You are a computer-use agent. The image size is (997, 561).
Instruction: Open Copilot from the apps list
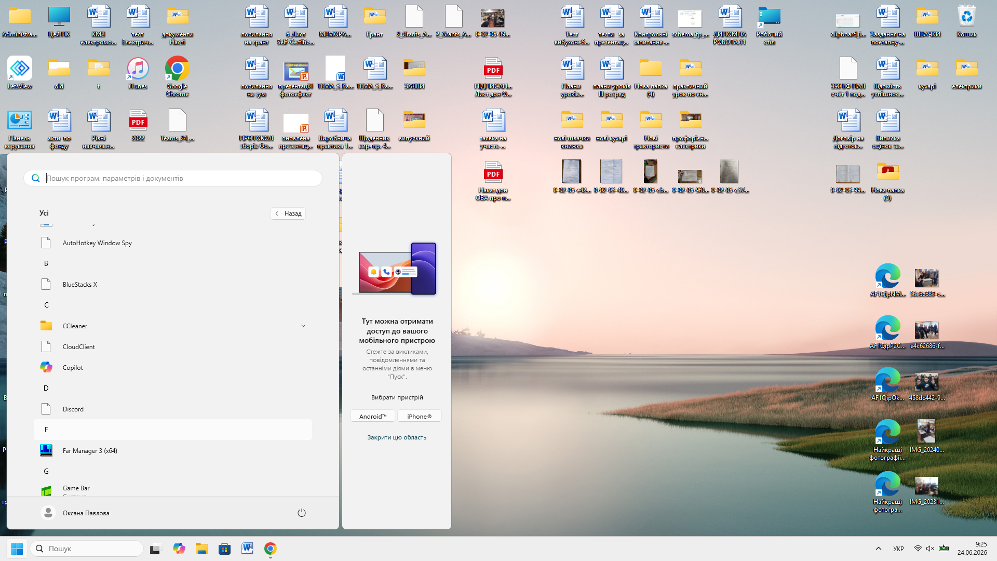pos(173,367)
